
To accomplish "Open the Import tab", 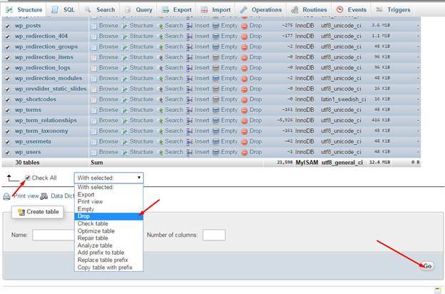I will click(x=215, y=10).
